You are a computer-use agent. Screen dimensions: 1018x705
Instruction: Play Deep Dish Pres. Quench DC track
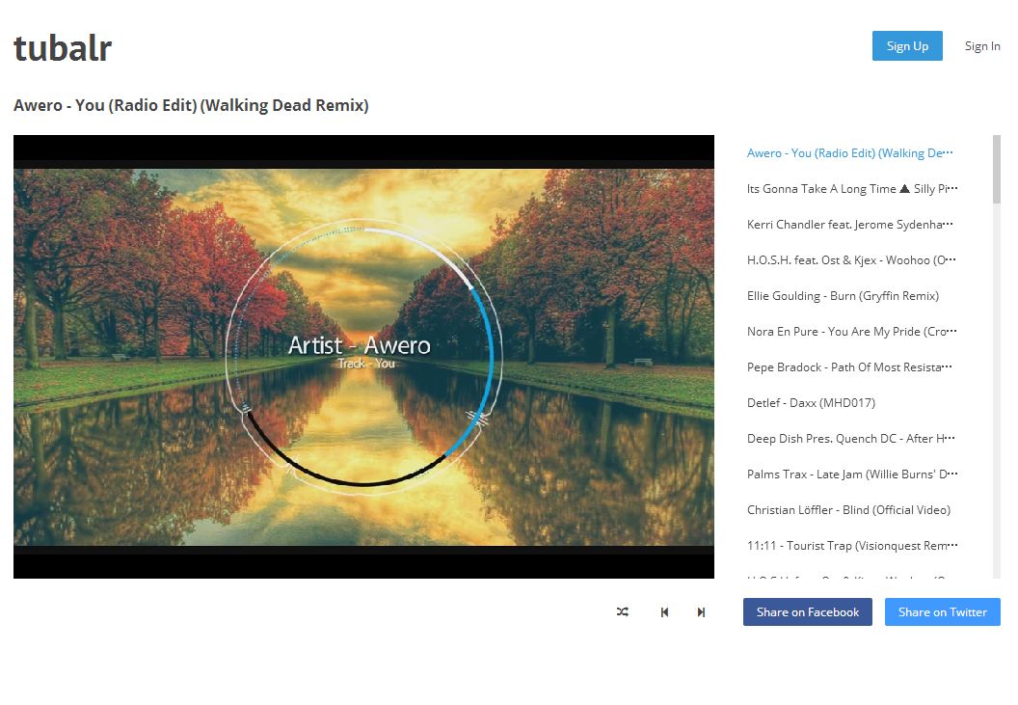850,439
